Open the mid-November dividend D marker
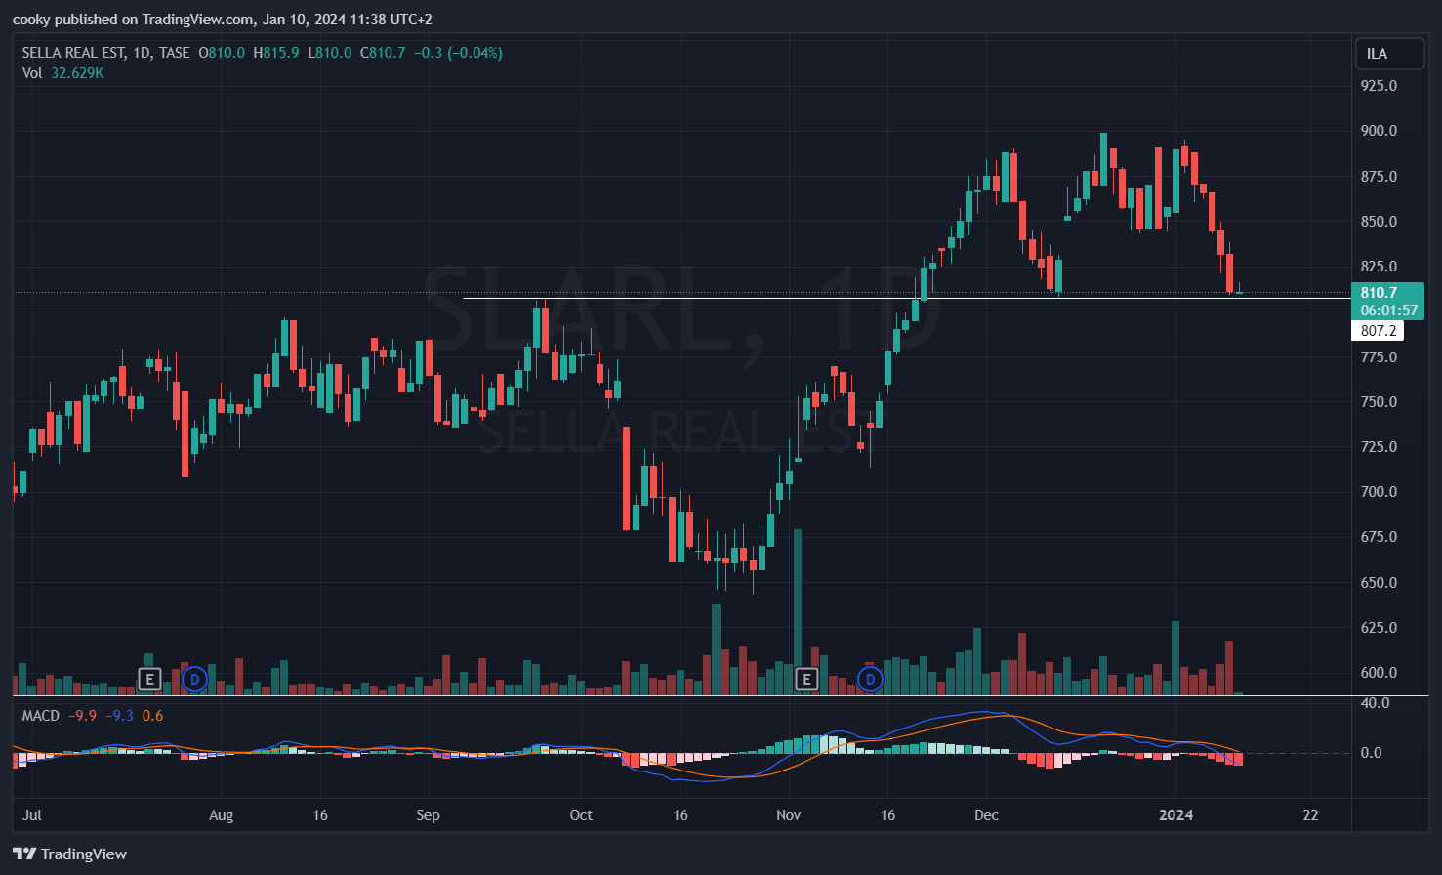 870,679
